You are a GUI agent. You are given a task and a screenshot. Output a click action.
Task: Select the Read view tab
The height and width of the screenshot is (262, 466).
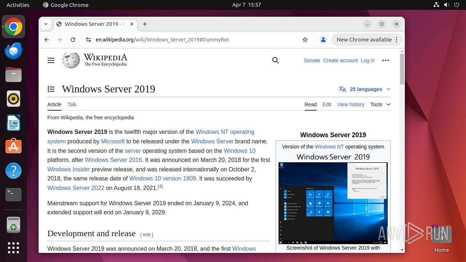point(311,104)
